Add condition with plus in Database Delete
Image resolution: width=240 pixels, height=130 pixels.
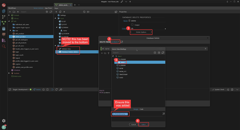tap(102, 53)
